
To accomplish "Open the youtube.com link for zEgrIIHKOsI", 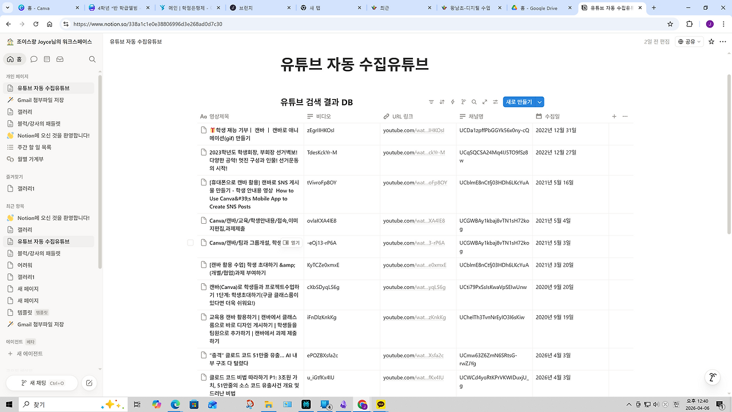I will (x=413, y=130).
